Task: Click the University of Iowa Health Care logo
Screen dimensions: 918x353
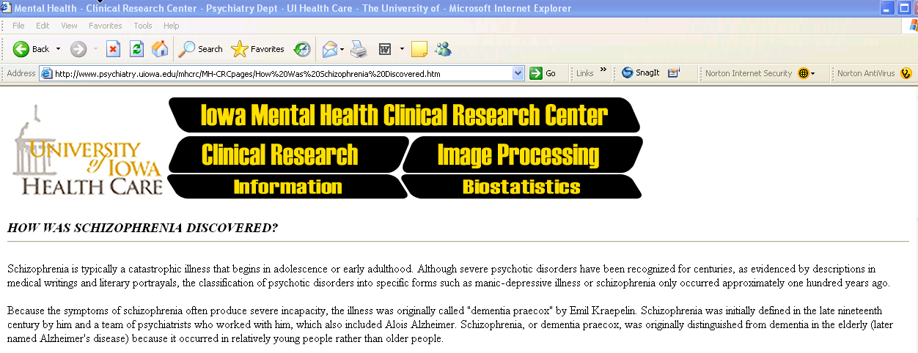Action: click(87, 151)
